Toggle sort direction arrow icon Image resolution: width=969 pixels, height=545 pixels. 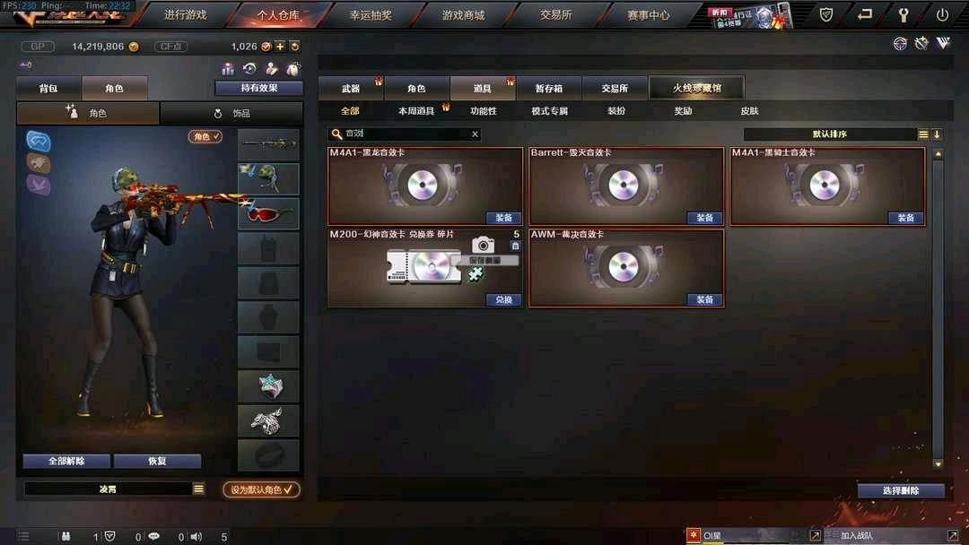click(937, 134)
